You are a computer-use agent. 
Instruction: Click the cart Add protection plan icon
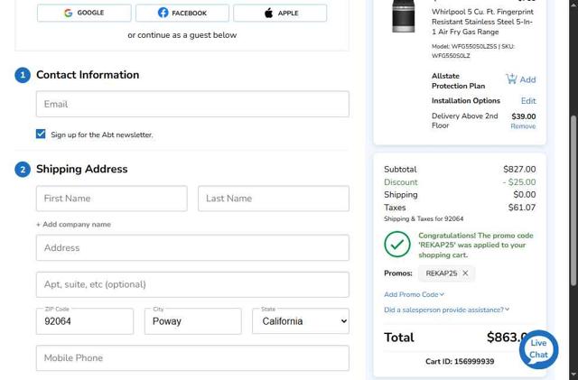(x=511, y=79)
